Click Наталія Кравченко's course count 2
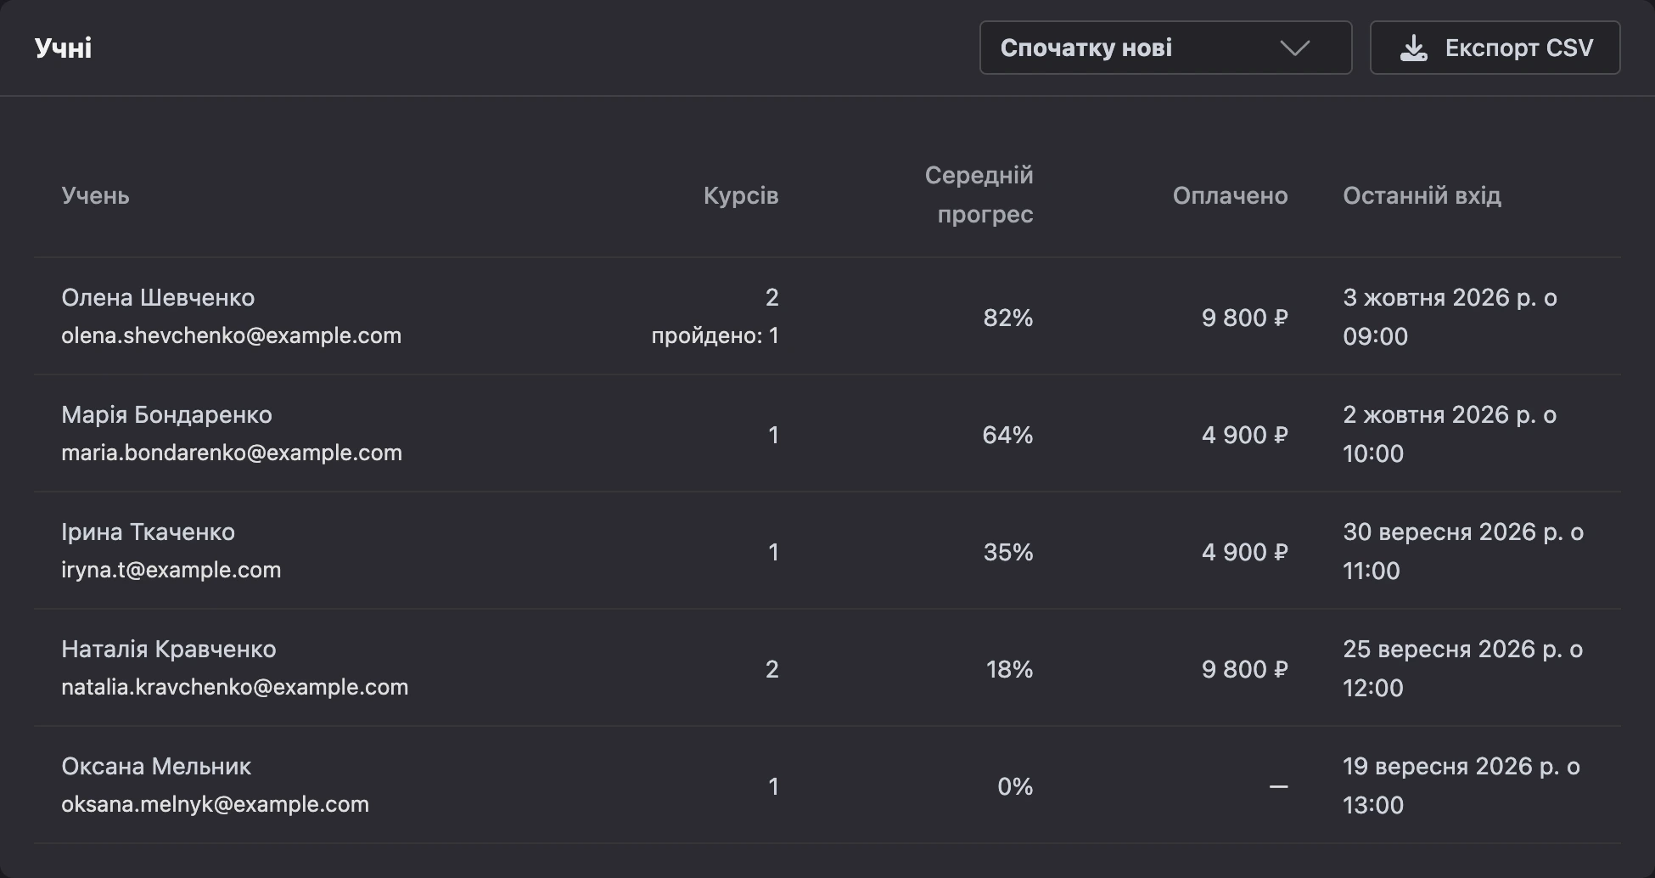The image size is (1655, 878). (771, 669)
